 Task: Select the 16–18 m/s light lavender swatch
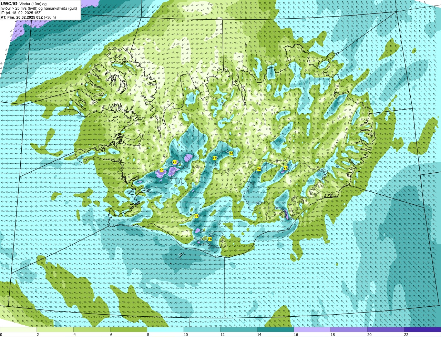pyautogui.click(x=312, y=329)
